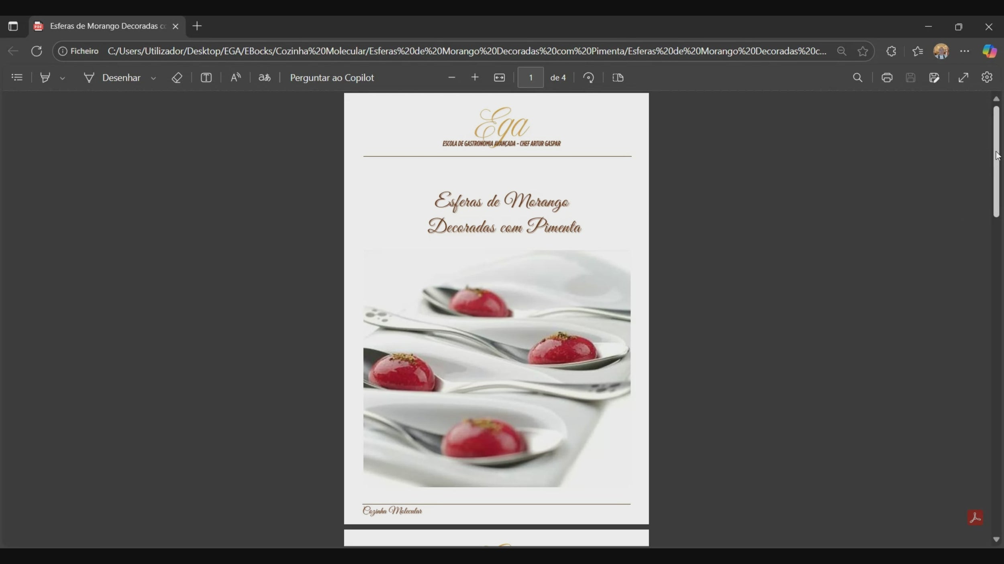Screen dimensions: 1004x564
Task: Expand the highlight color options dropdown
Action: [x=62, y=78]
